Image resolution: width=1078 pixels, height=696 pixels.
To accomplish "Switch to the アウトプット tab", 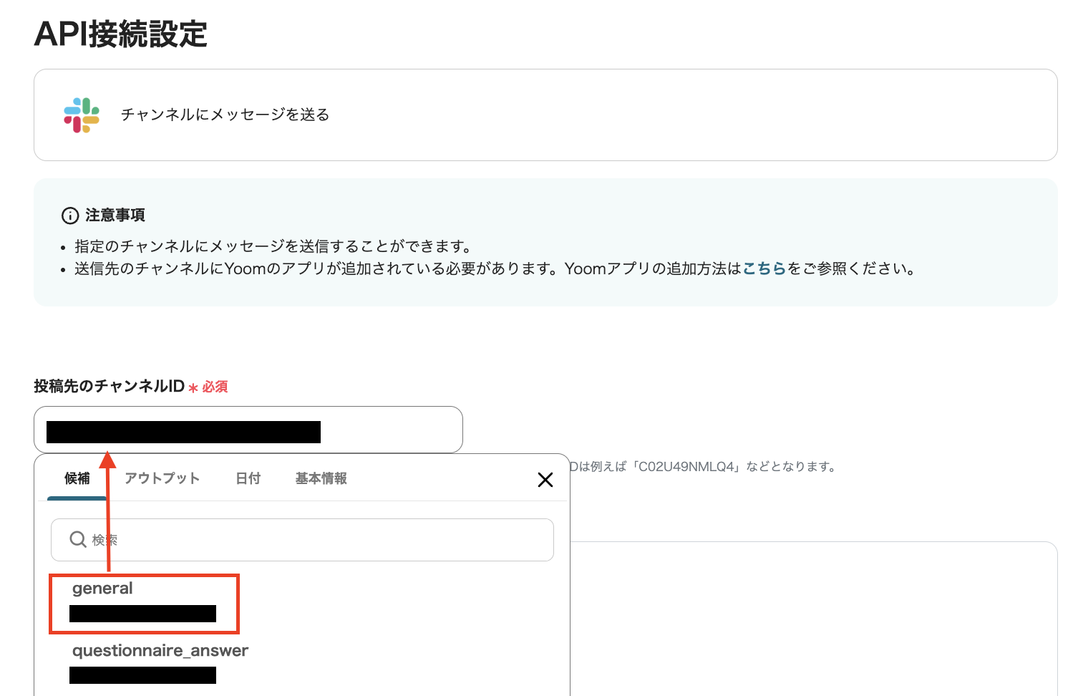I will (163, 478).
